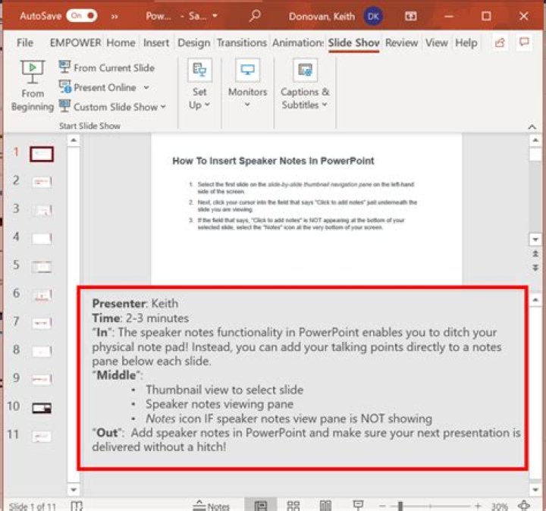Click the Present Online button
This screenshot has height=511, width=546.
pyautogui.click(x=98, y=87)
